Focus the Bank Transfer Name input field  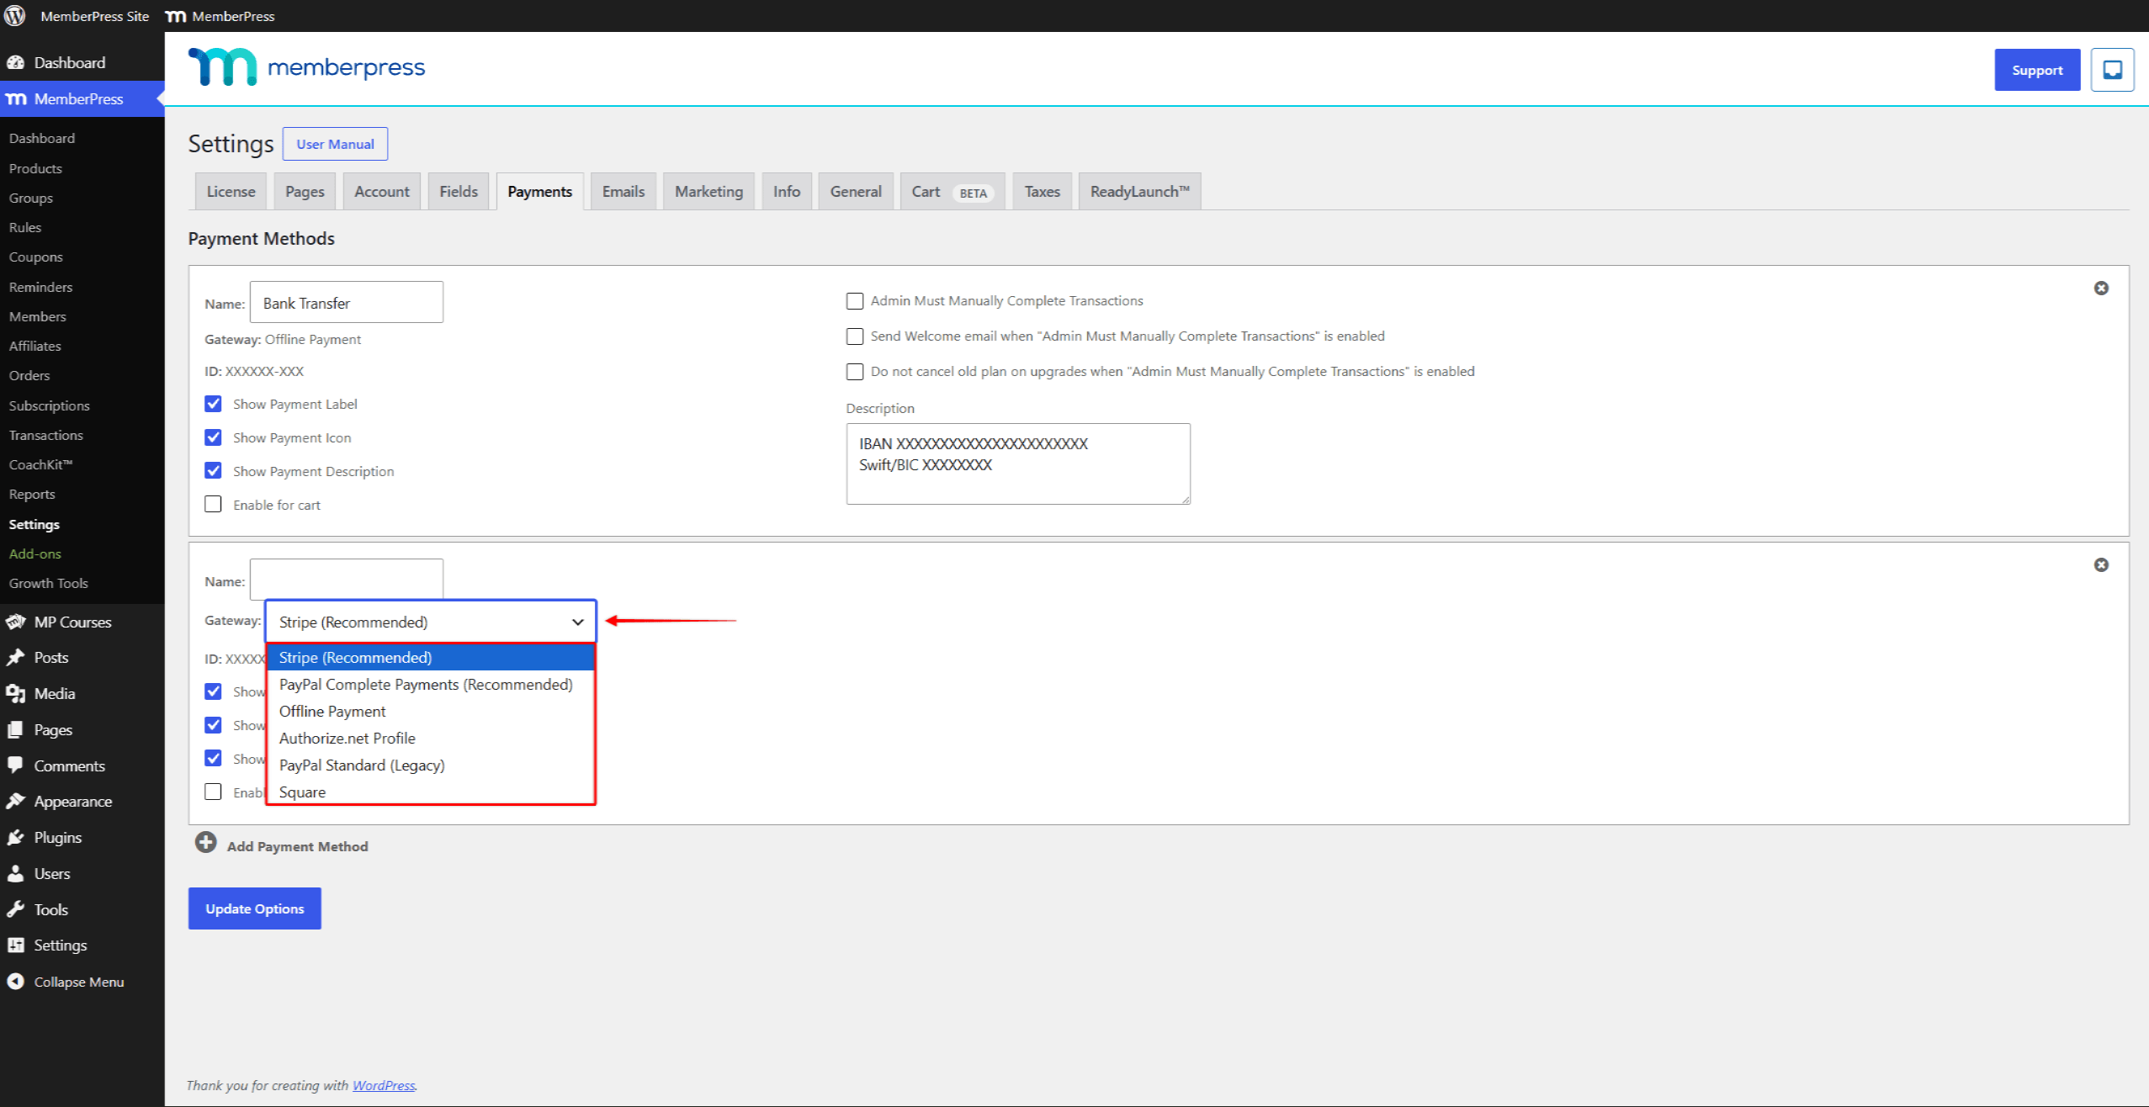click(x=347, y=302)
